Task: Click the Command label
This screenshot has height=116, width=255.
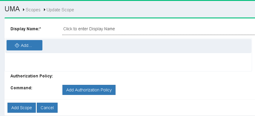Action: pyautogui.click(x=21, y=88)
